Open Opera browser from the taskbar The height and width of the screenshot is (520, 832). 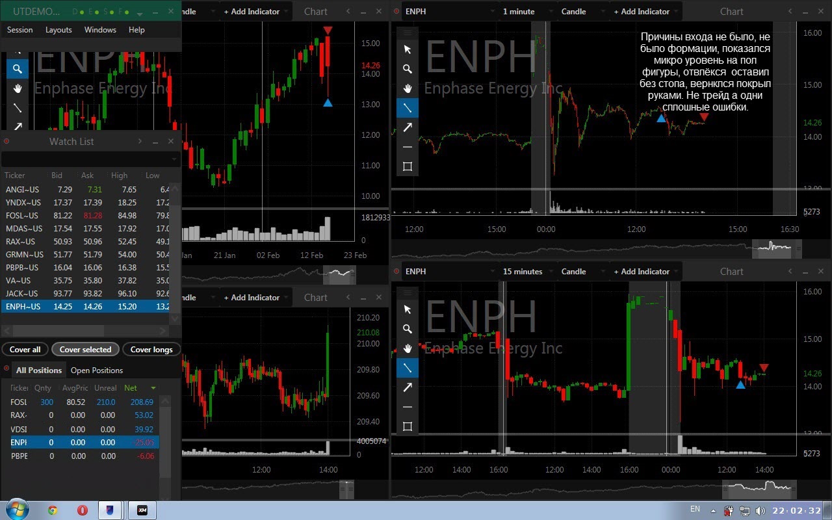click(82, 510)
